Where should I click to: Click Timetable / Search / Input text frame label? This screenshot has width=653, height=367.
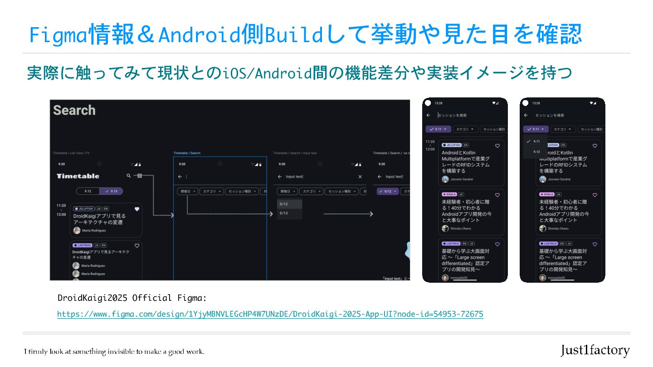pos(295,153)
